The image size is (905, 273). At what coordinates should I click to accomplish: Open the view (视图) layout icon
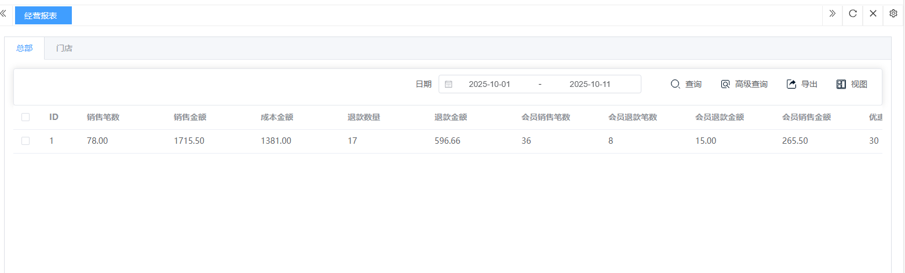(x=841, y=84)
